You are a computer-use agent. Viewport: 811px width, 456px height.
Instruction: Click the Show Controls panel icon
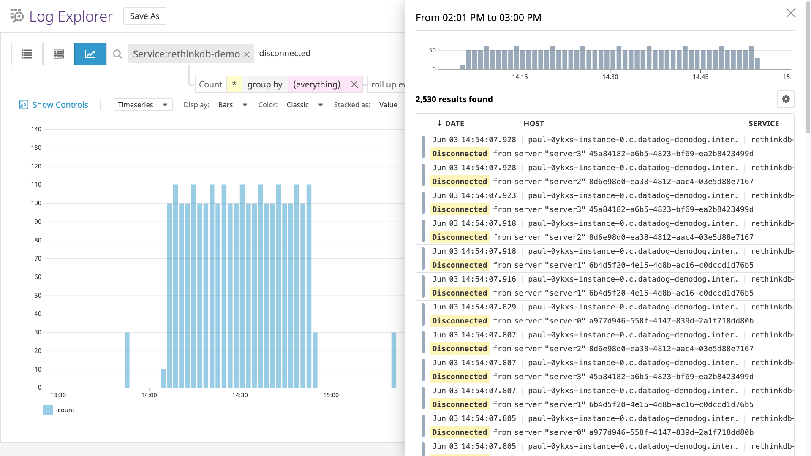[24, 104]
